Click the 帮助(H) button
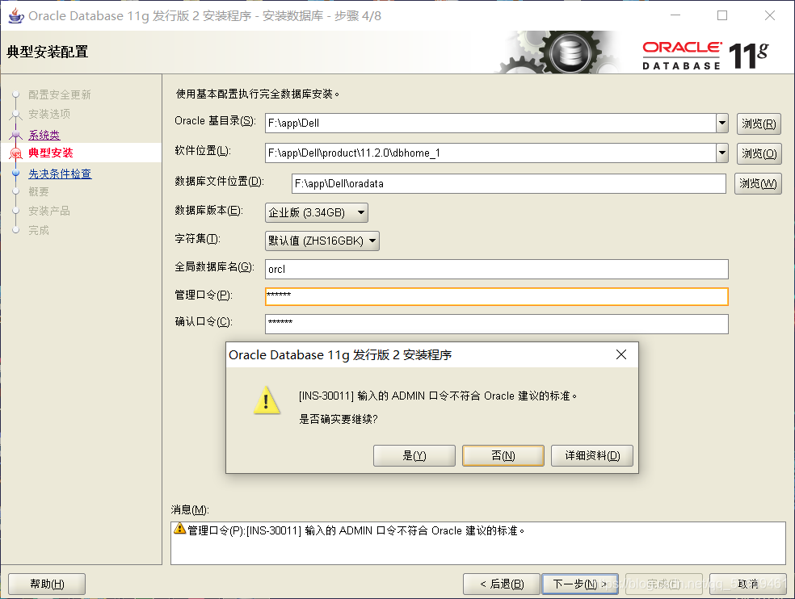 (x=47, y=584)
